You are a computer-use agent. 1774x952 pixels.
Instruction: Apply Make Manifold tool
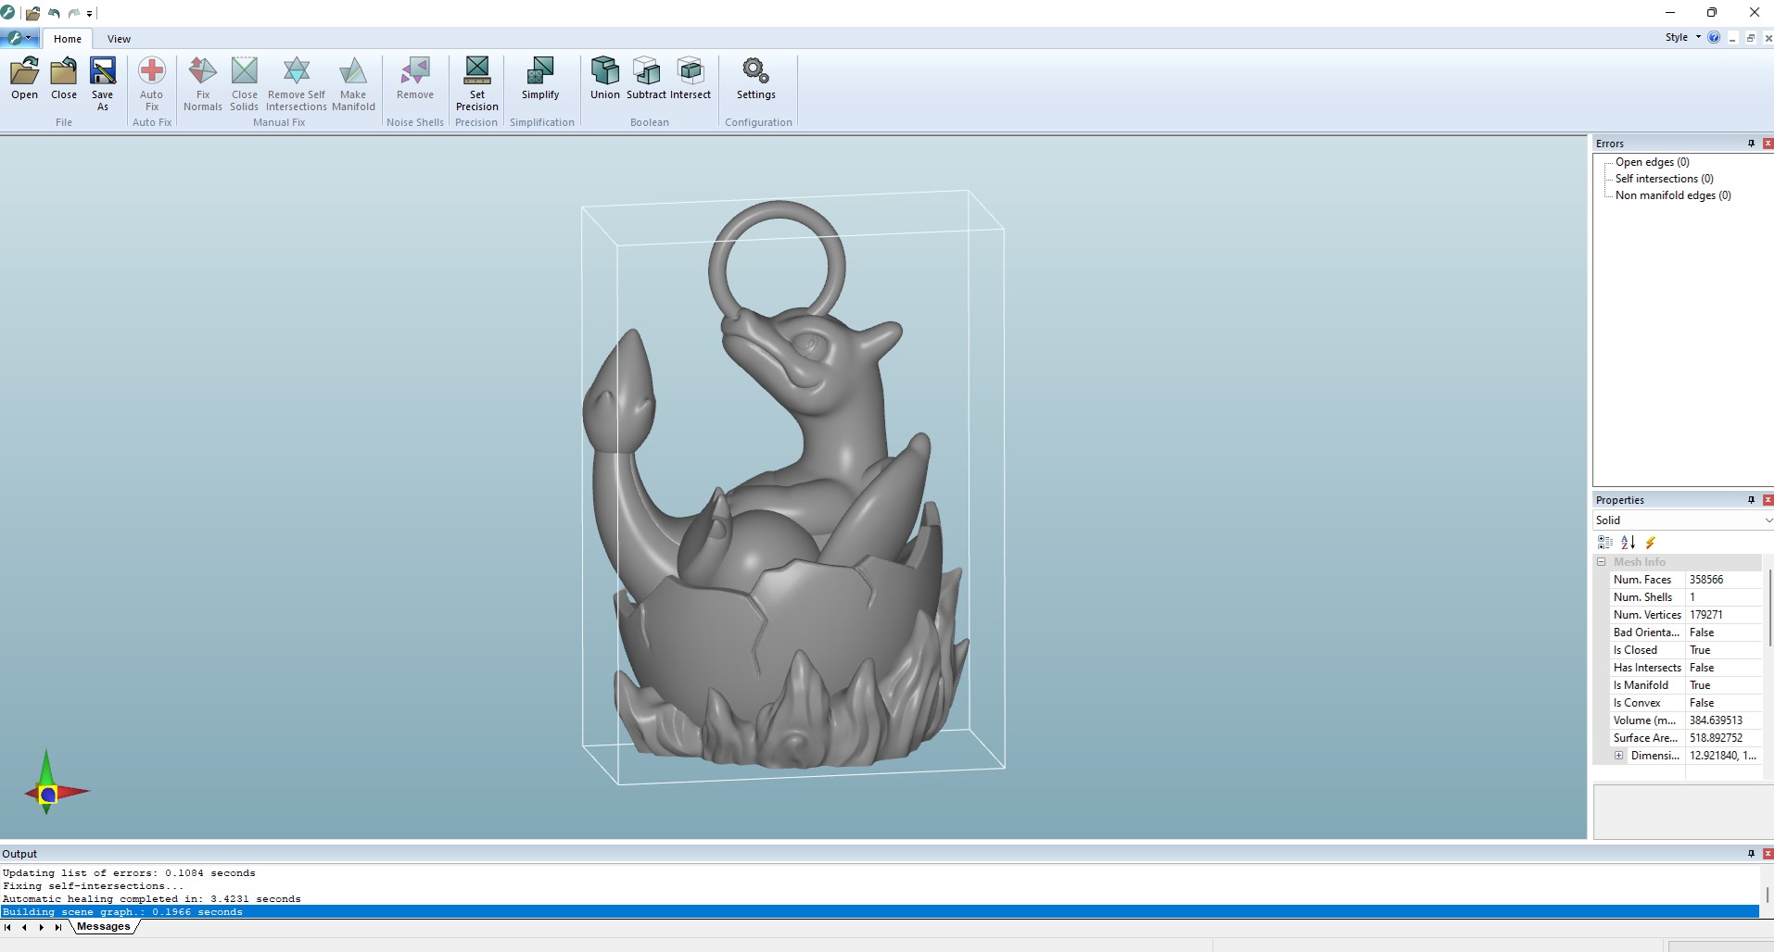353,84
